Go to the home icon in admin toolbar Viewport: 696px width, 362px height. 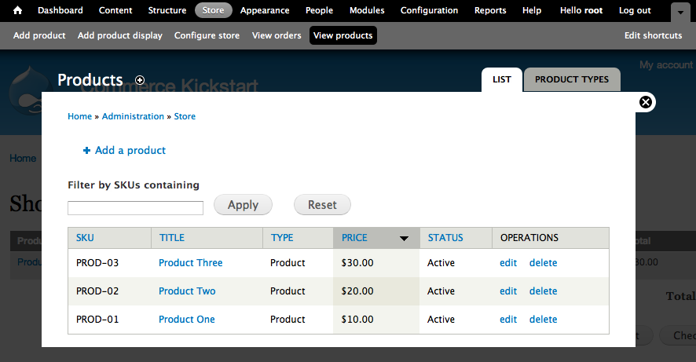click(17, 10)
